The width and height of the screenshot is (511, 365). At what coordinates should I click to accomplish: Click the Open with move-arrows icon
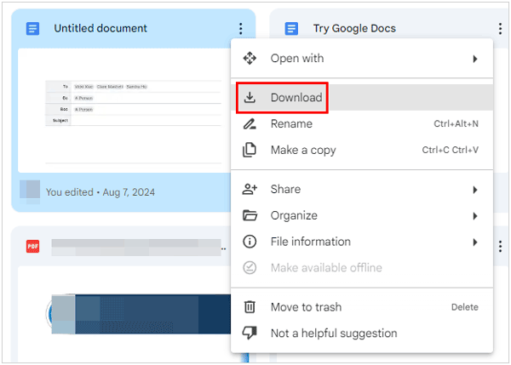(x=250, y=59)
